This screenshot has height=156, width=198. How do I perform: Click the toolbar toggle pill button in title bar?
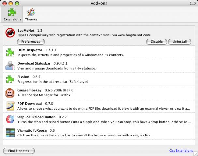tap(192, 3)
